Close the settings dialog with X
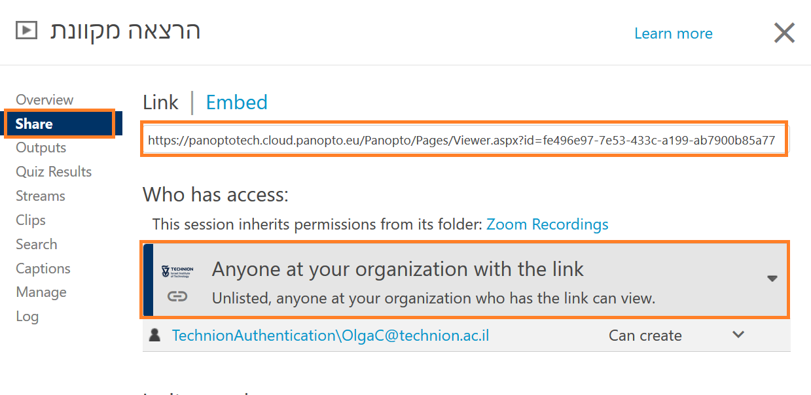The image size is (811, 395). click(784, 33)
